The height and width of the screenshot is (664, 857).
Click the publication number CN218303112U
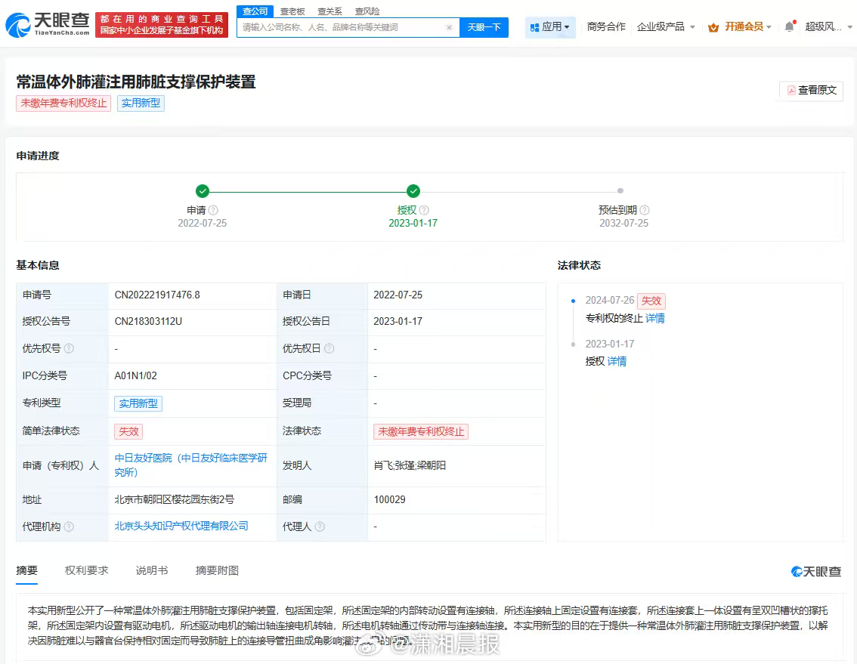148,321
